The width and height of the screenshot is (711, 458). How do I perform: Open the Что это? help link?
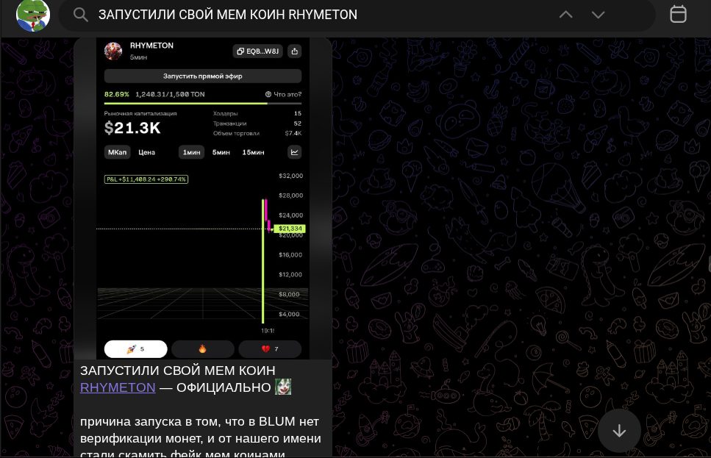tap(283, 94)
